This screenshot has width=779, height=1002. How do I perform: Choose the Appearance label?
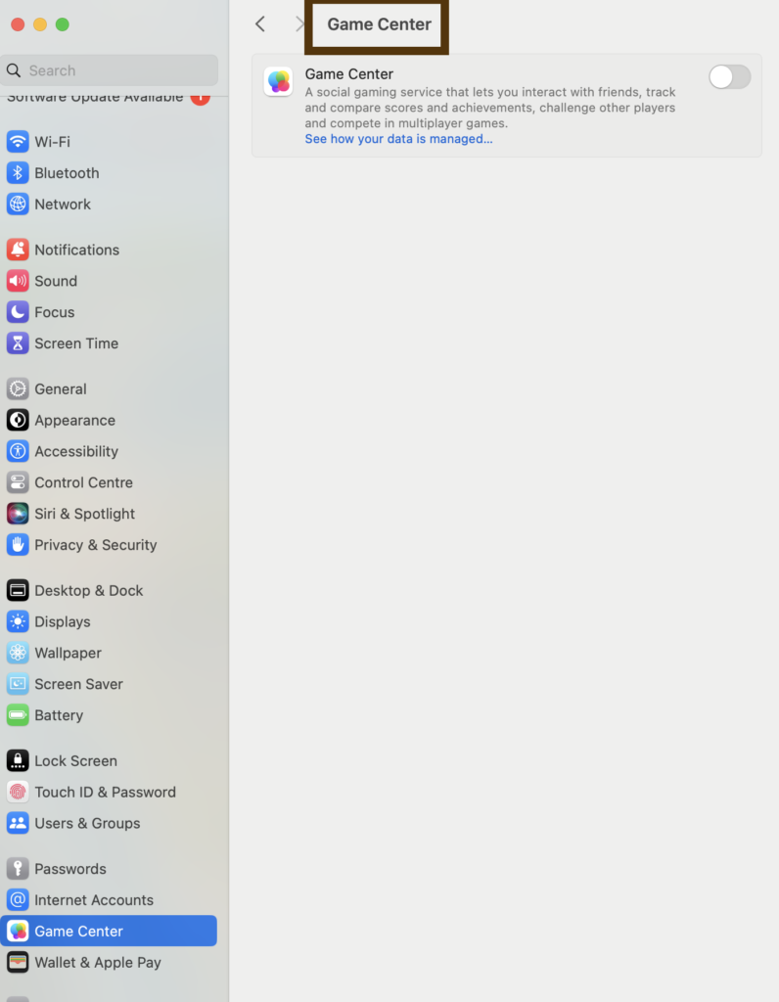tap(74, 420)
